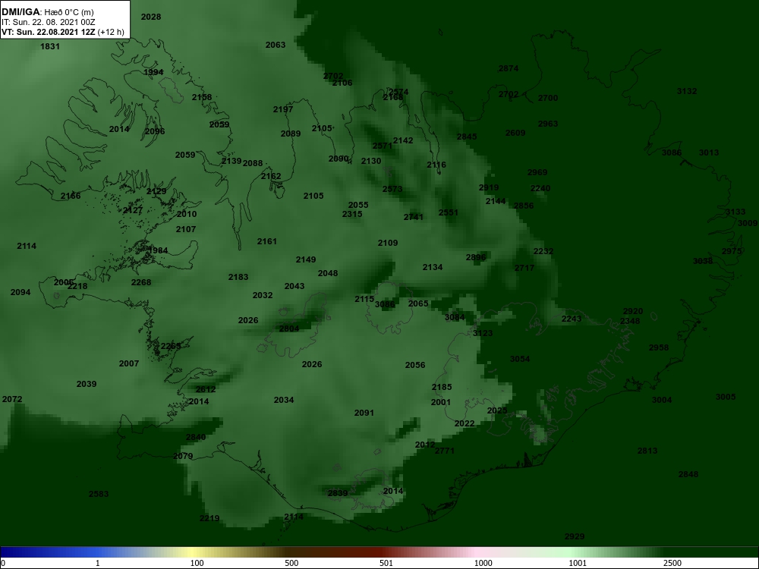This screenshot has height=569, width=759.
Task: Click the map value 2063
Action: click(276, 45)
